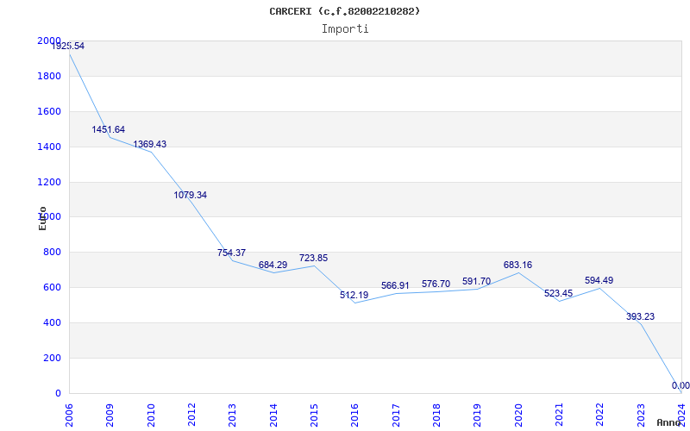Click the 2012 x-axis year label
The height and width of the screenshot is (431, 690).
click(x=191, y=416)
